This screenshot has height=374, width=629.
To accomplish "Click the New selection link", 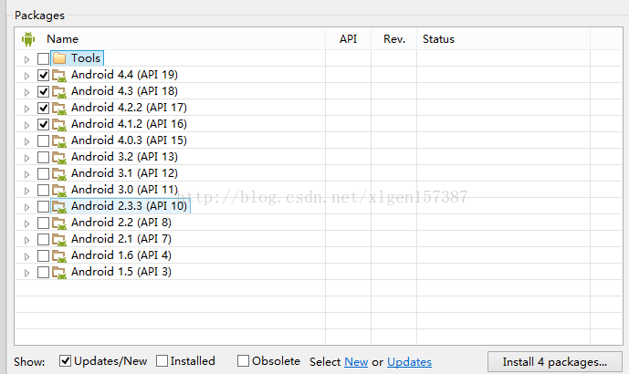I will [356, 362].
